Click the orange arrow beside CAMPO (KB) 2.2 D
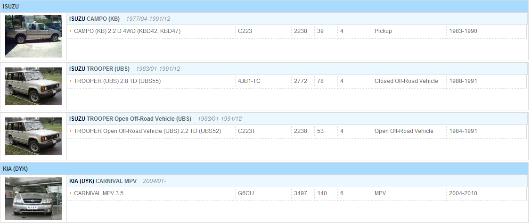Screen dimensions: 531x224 coord(71,31)
